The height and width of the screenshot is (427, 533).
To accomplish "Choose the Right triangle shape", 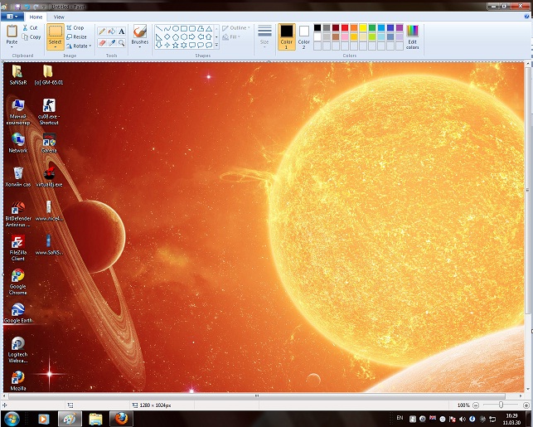I will (159, 36).
